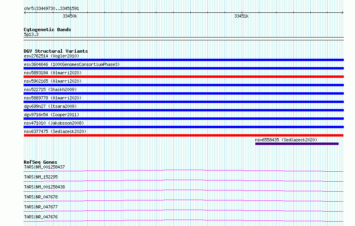This screenshot has height=226, width=355.
Task: Select coordinates chr5:33449730..33451591
Action: point(51,9)
